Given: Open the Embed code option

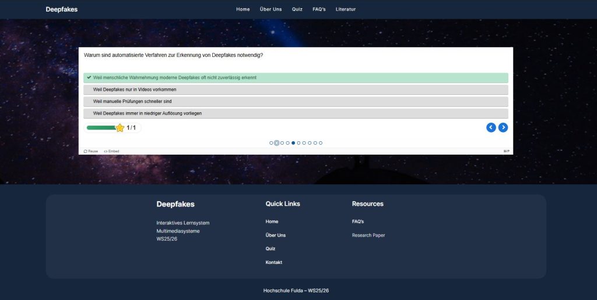Looking at the screenshot, I should 111,151.
